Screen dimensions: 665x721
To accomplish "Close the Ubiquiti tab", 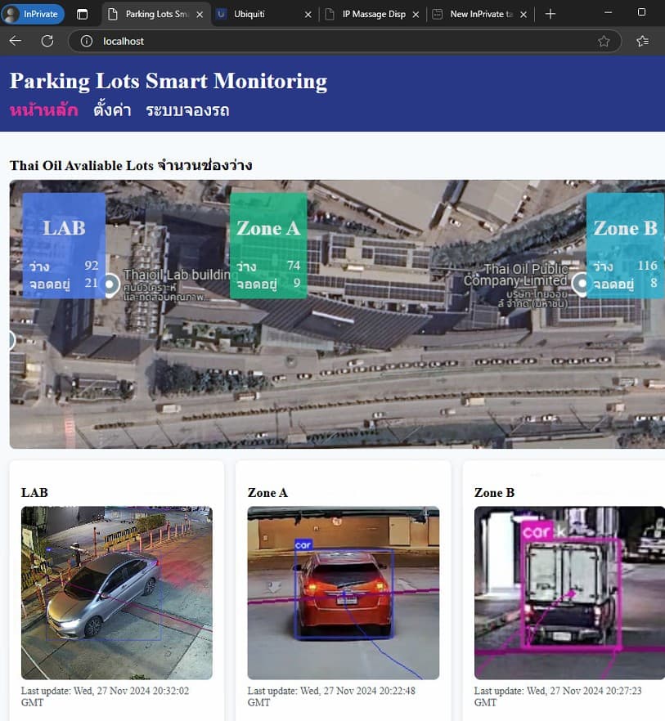I will pyautogui.click(x=308, y=15).
